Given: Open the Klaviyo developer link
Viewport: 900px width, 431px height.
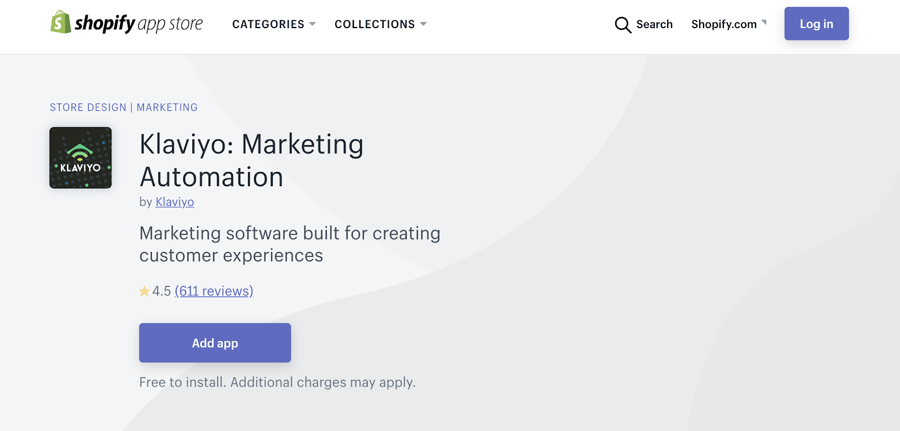Looking at the screenshot, I should (x=175, y=202).
